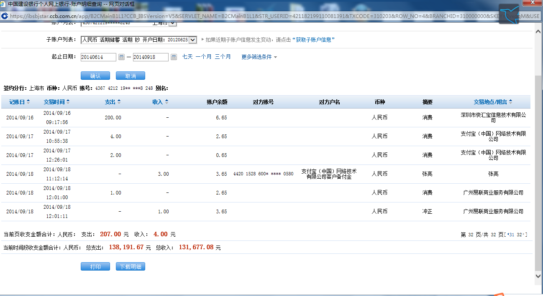Sort by 收入 column arrows
The height and width of the screenshot is (296, 543).
(166, 102)
